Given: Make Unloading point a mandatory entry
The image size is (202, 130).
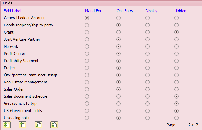Looking at the screenshot, I should coord(87,118).
